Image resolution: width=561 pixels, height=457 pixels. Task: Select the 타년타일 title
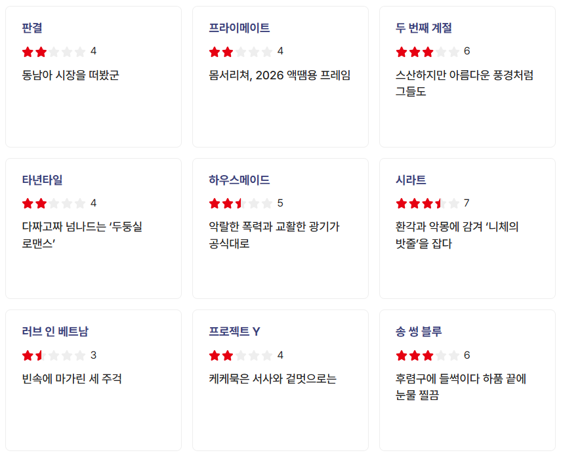coord(42,180)
